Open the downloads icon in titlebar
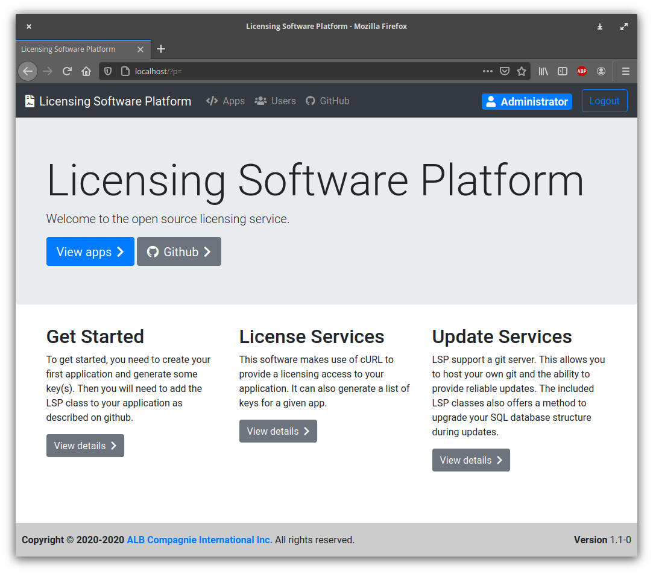The width and height of the screenshot is (653, 574). 599,27
